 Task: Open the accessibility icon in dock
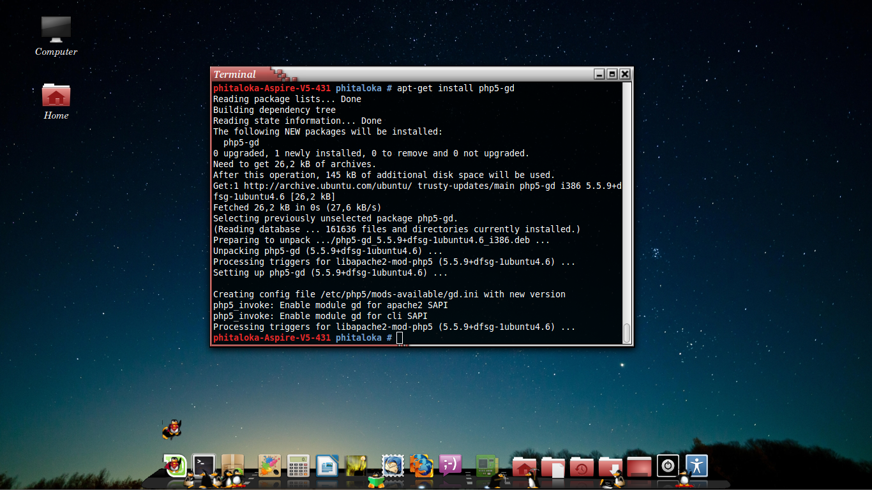click(x=696, y=466)
